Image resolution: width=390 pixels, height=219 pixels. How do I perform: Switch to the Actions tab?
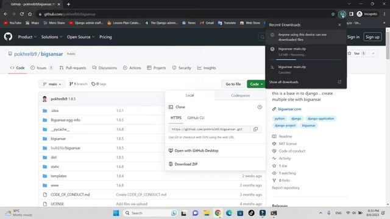[x=132, y=68]
